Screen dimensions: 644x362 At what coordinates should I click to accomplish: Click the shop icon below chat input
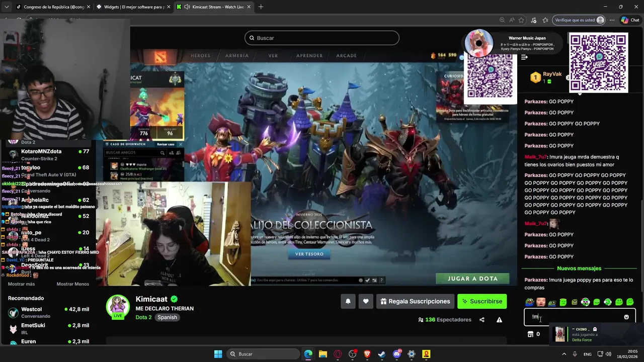530,334
